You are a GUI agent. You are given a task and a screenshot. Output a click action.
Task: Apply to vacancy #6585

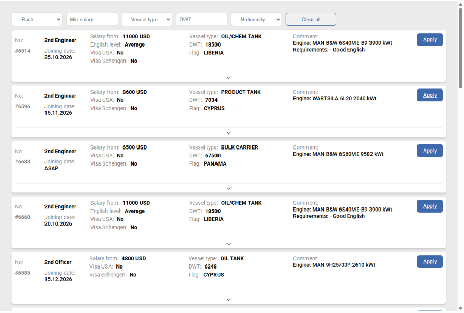[430, 261]
